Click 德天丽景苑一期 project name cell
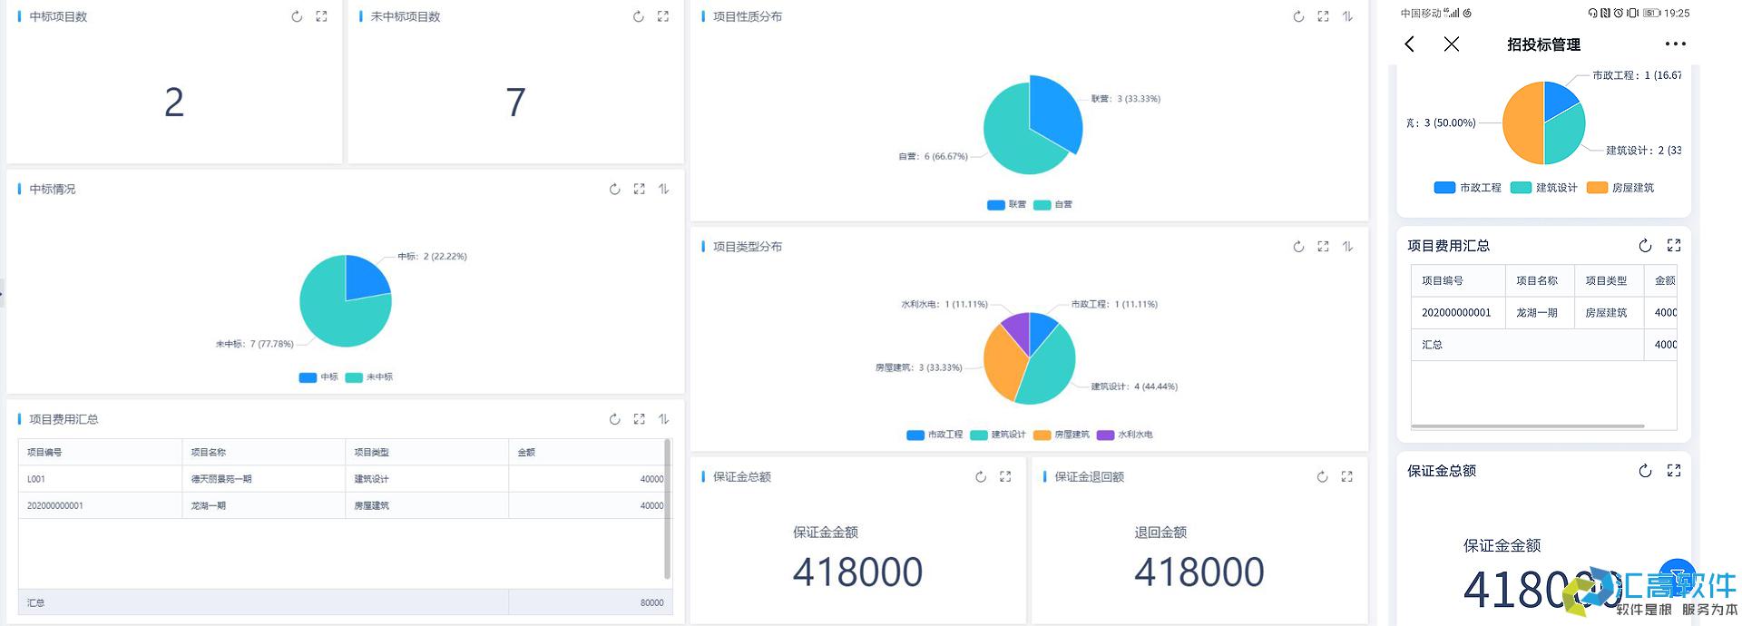The height and width of the screenshot is (626, 1742). click(x=263, y=479)
